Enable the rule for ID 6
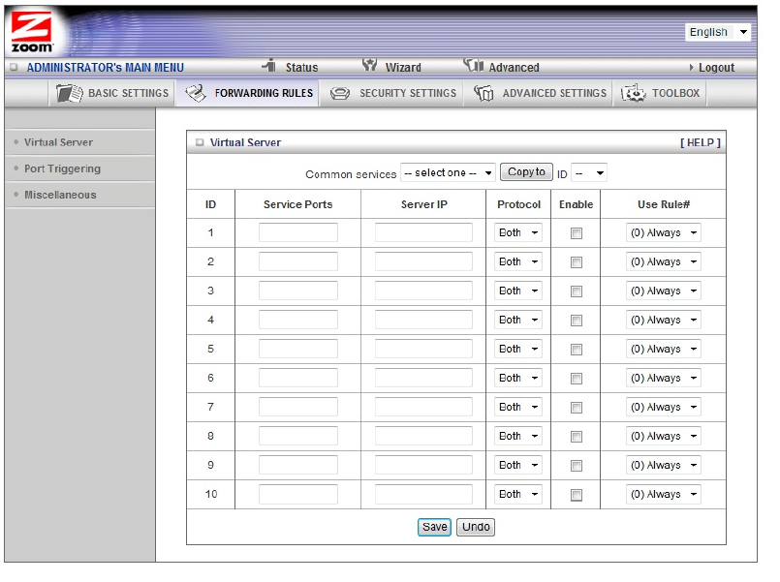Viewport: 780px width, 582px height. point(577,379)
